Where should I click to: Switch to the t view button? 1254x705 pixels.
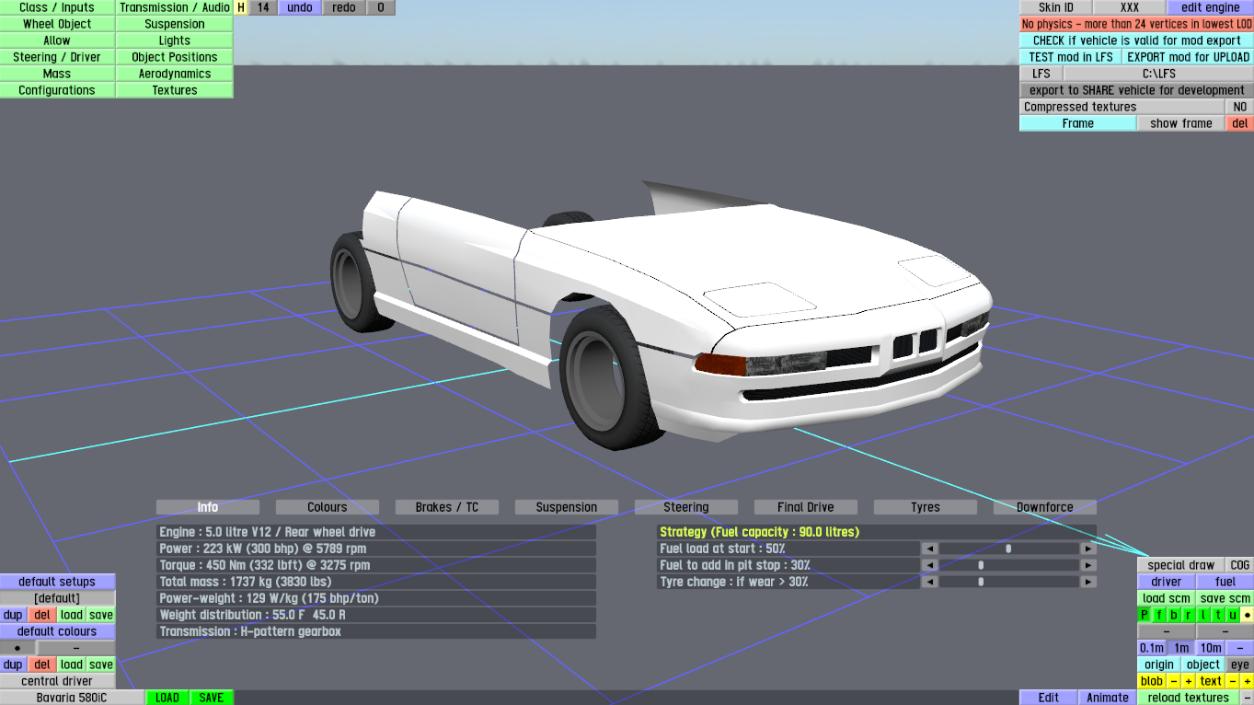(1218, 615)
